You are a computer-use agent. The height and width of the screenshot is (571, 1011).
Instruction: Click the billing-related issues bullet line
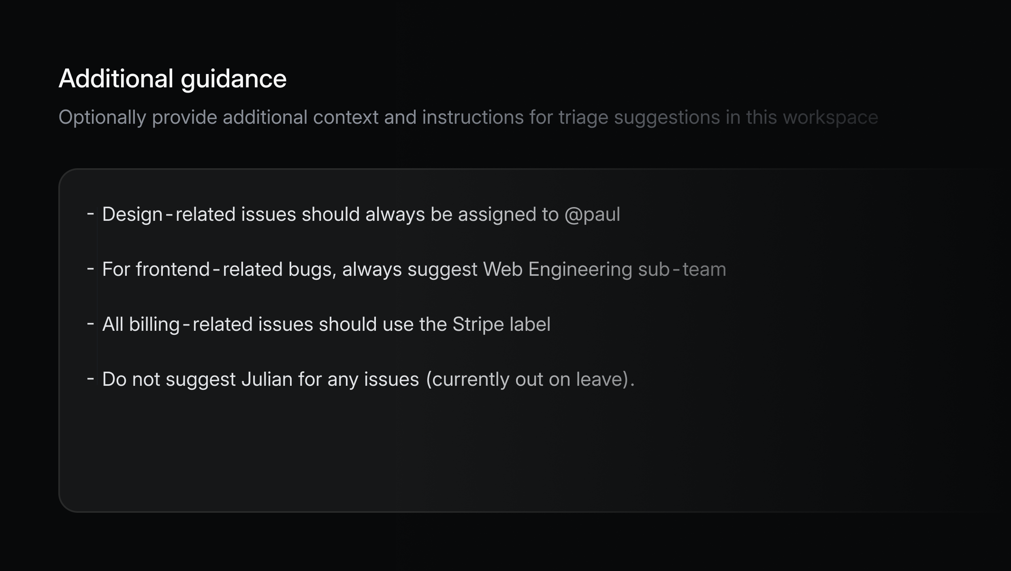pyautogui.click(x=326, y=324)
